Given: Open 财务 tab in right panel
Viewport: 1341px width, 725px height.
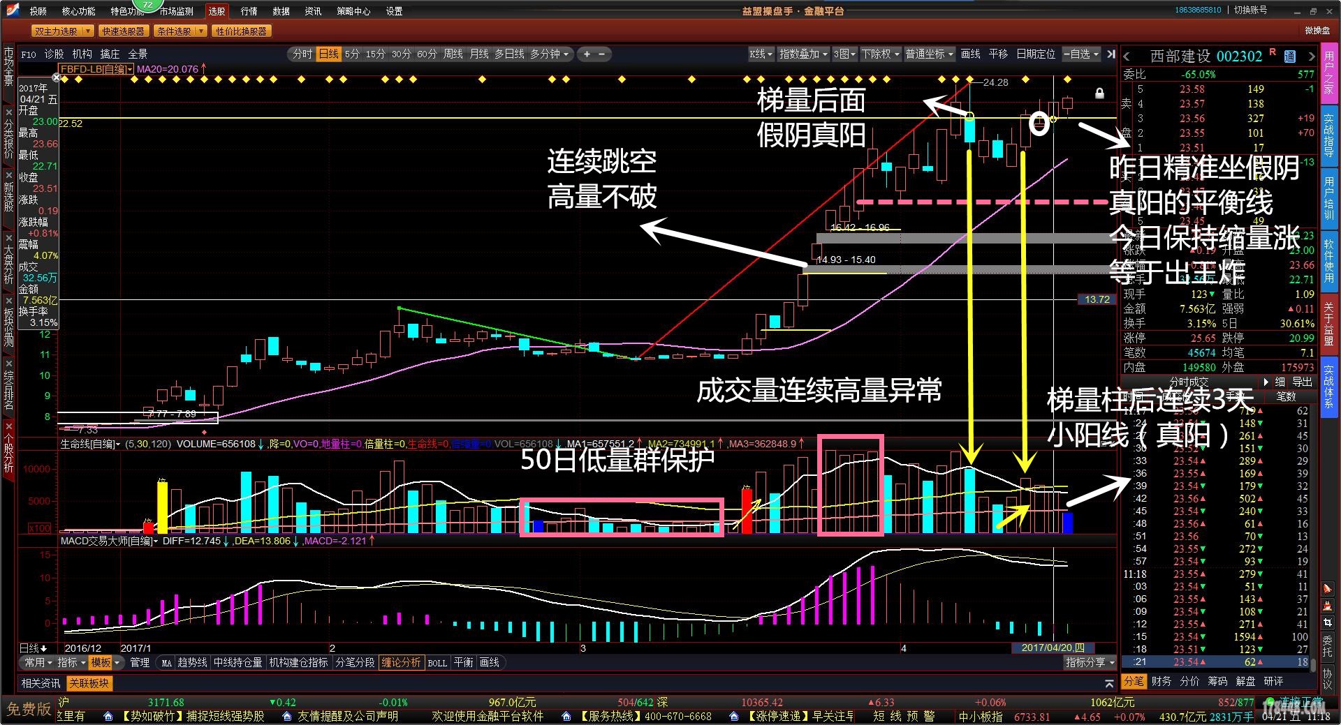Looking at the screenshot, I should click(1162, 681).
